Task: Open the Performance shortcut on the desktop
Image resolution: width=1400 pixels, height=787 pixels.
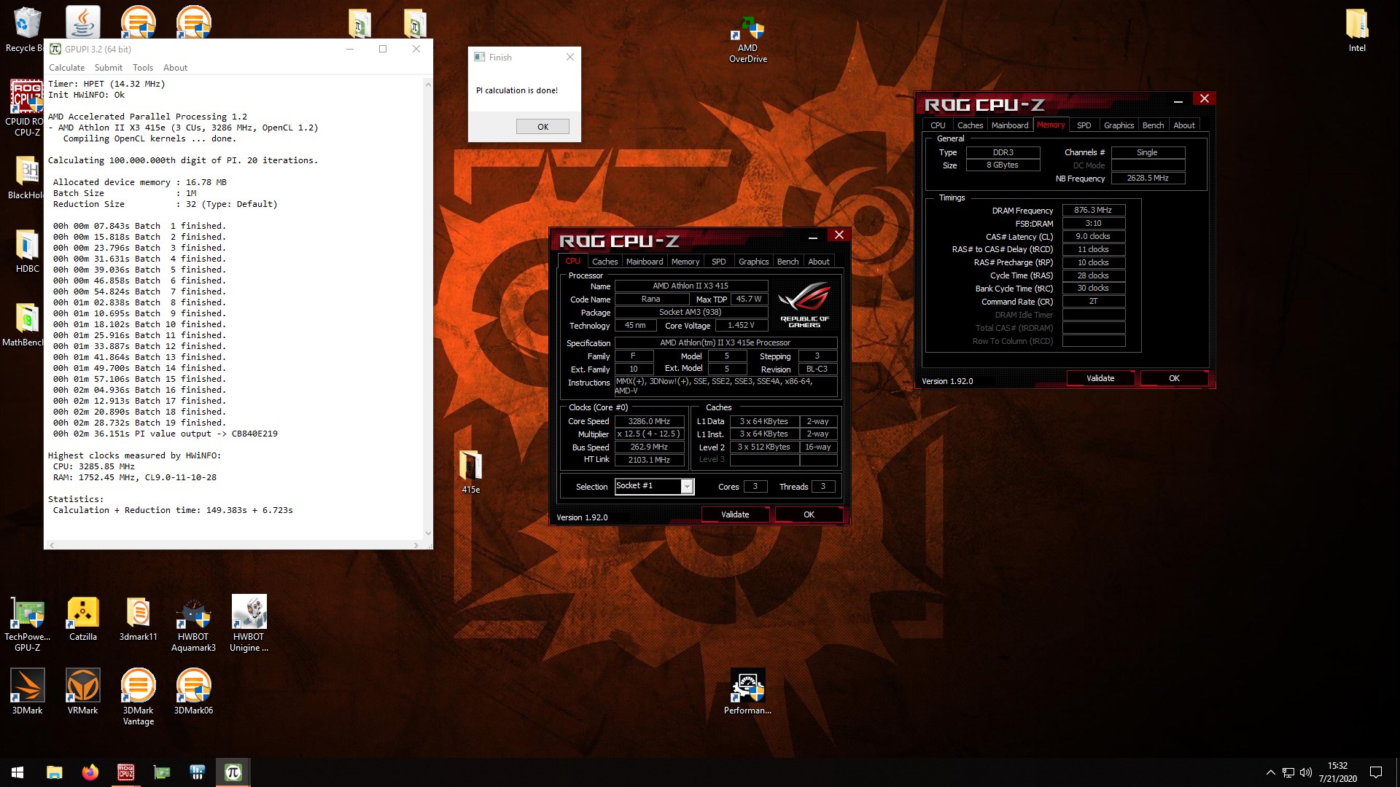Action: point(747,692)
